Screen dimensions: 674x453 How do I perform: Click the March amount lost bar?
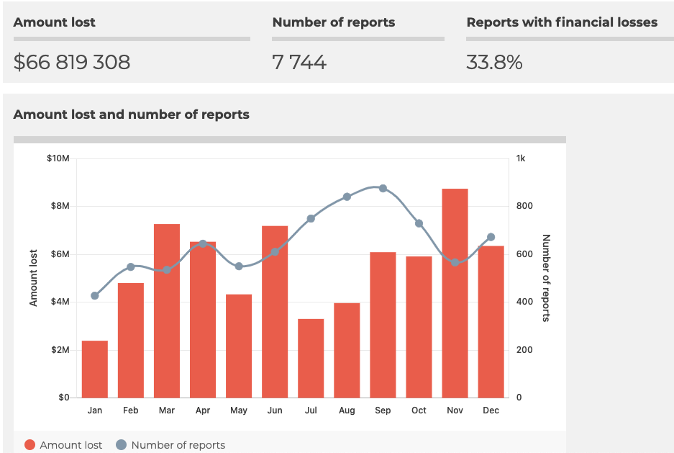(167, 310)
